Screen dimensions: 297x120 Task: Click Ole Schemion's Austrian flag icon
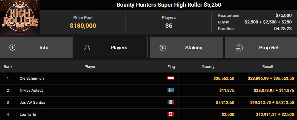point(171,78)
